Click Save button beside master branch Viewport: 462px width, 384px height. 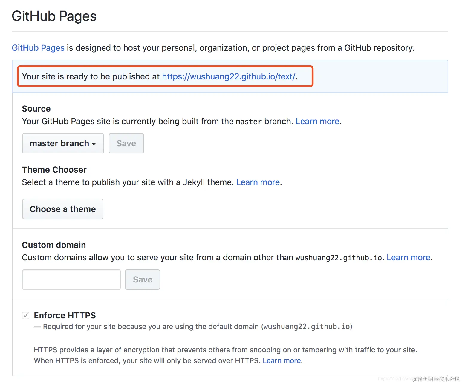coord(126,143)
